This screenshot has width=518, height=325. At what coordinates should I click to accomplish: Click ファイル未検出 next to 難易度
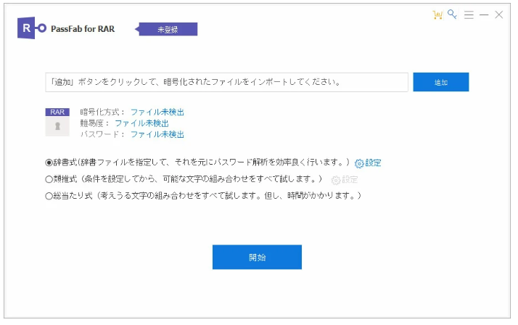141,123
